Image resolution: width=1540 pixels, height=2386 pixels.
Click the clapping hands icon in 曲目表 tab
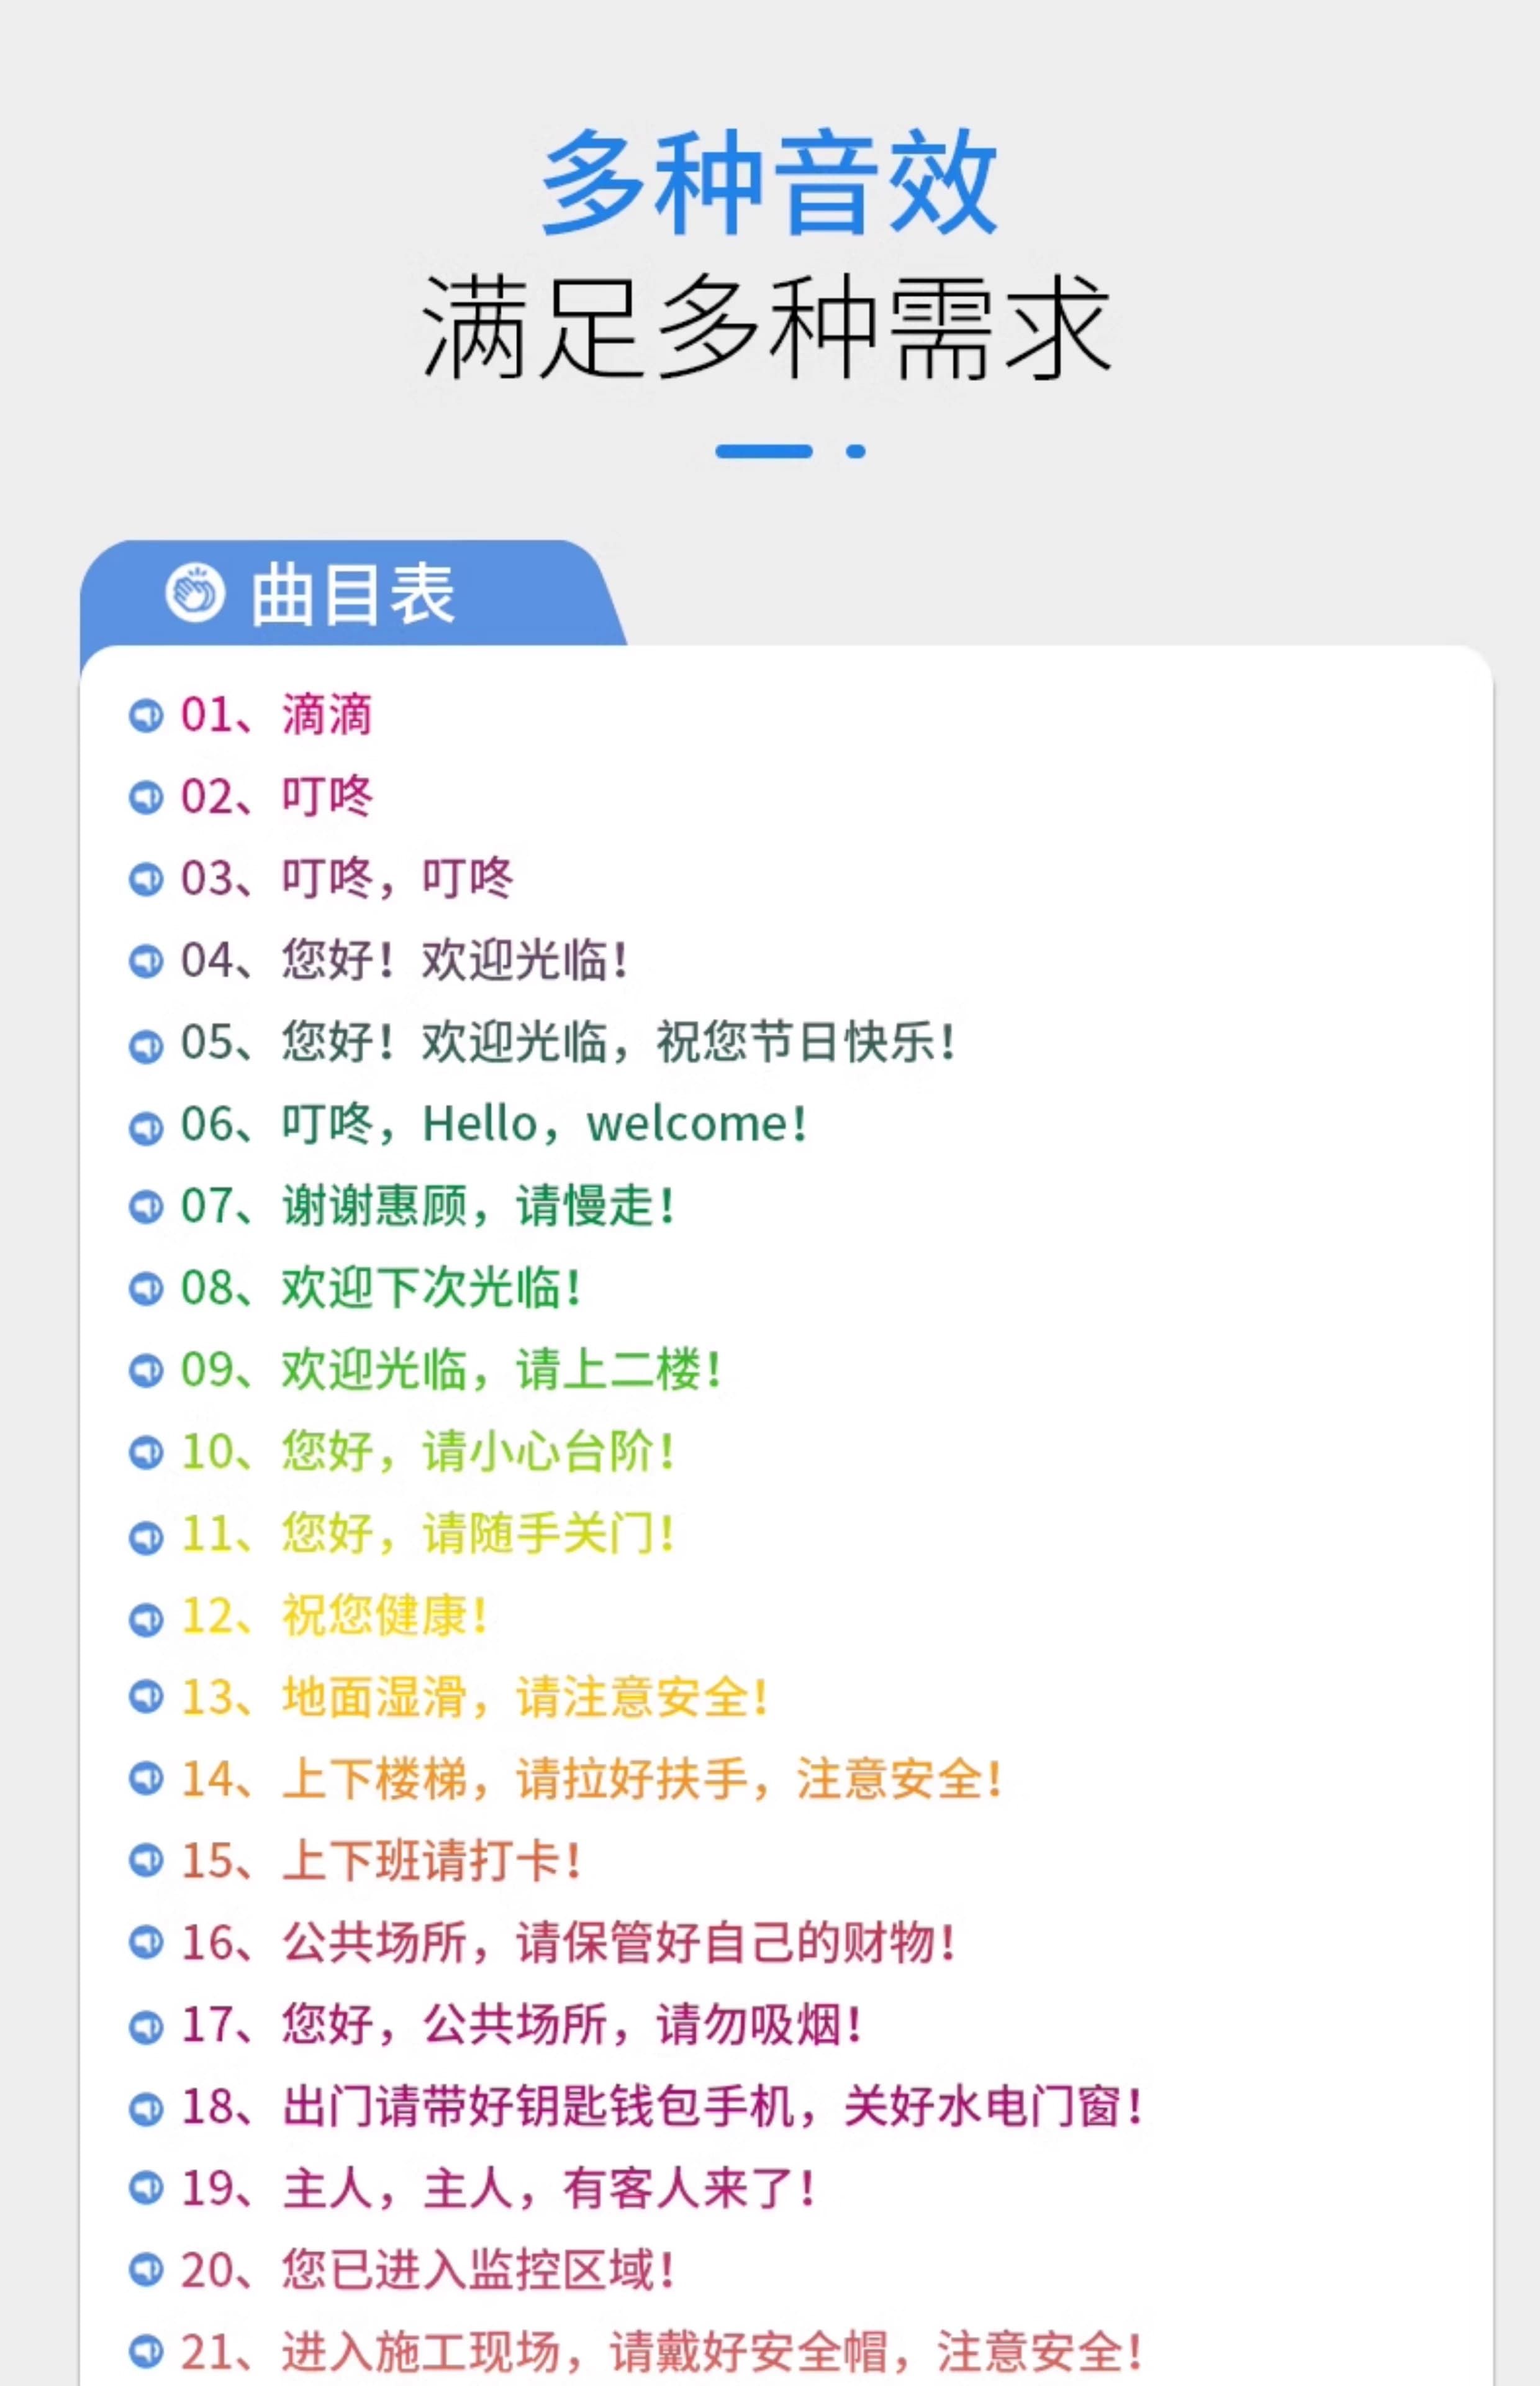195,593
